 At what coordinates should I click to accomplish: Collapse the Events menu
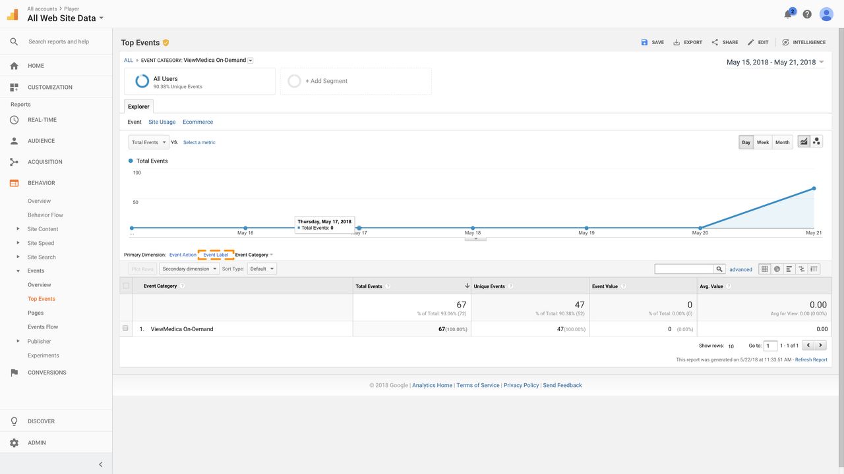click(x=18, y=271)
